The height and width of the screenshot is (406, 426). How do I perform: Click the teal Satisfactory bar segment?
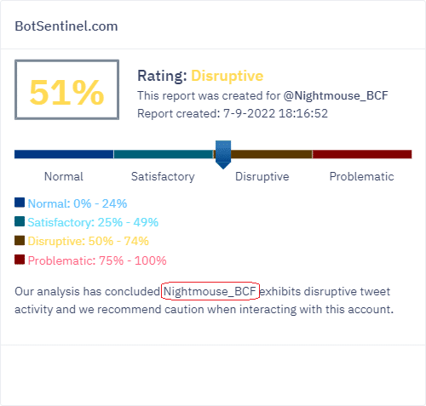pos(164,154)
